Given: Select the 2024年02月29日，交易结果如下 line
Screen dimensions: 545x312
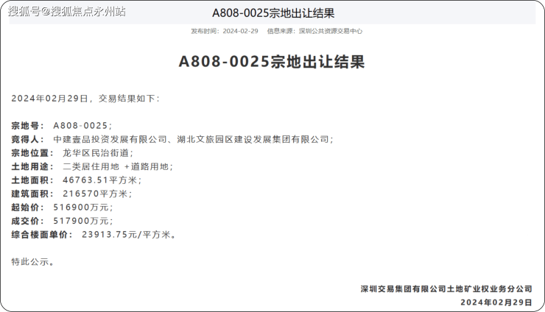Looking at the screenshot, I should click(x=85, y=99).
